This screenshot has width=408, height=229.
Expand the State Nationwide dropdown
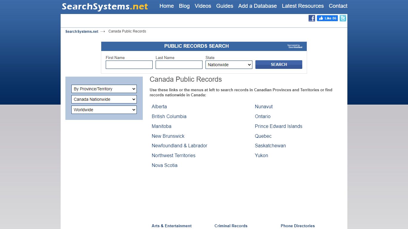point(229,65)
